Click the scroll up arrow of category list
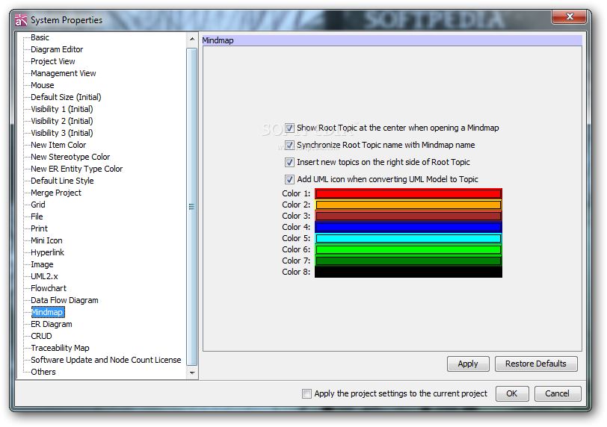This screenshot has height=427, width=607. click(192, 40)
